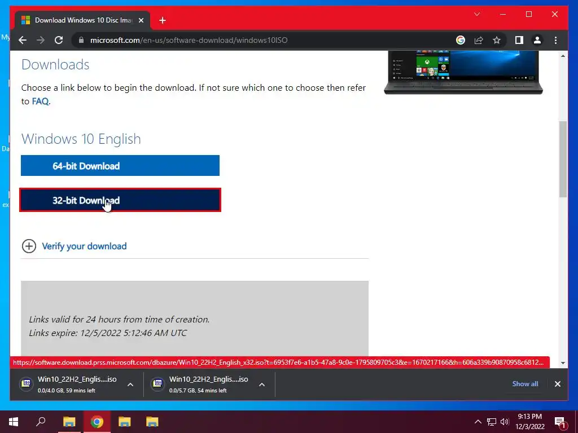The height and width of the screenshot is (433, 578).
Task: Click the Google icon in address bar
Action: (x=461, y=40)
